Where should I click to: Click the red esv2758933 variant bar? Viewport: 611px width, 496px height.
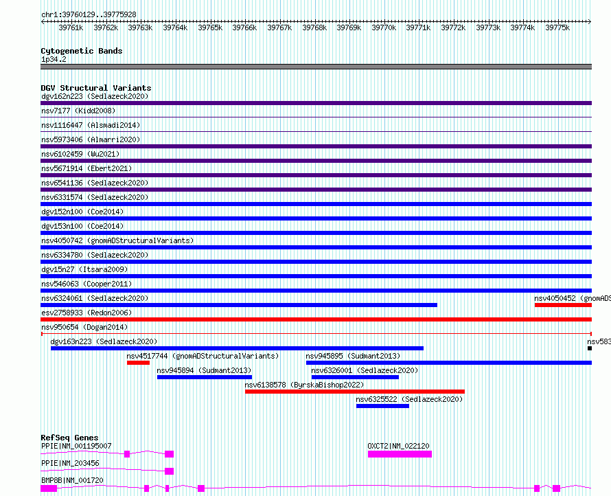[x=316, y=319]
